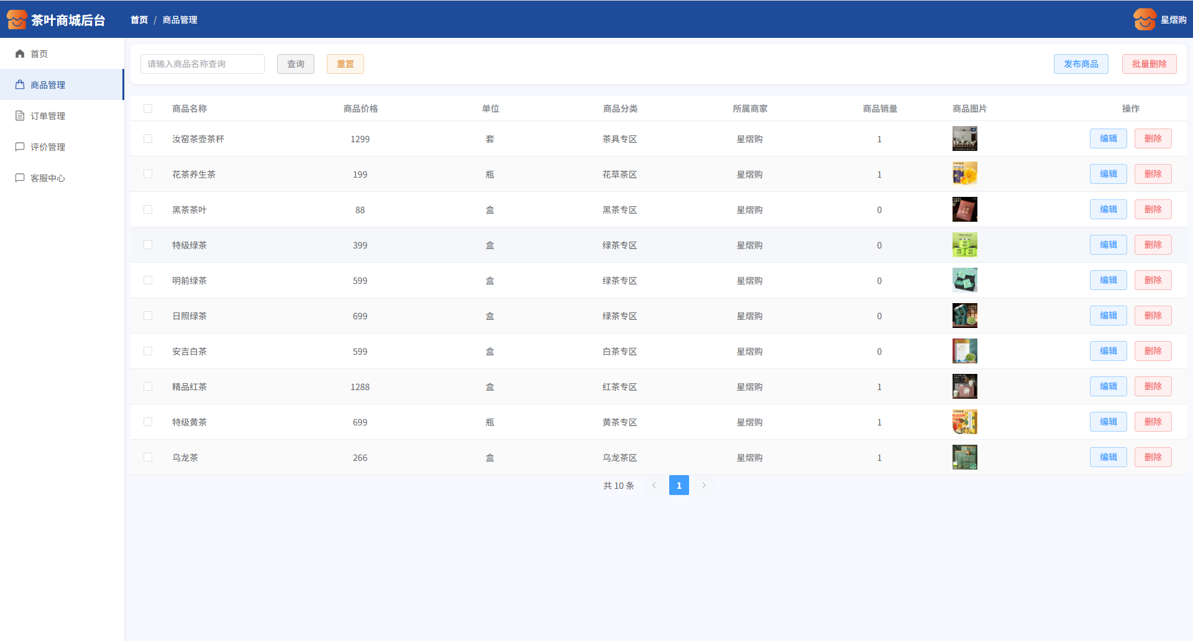Click the document icon for 订单管理
The height and width of the screenshot is (641, 1193).
20,116
